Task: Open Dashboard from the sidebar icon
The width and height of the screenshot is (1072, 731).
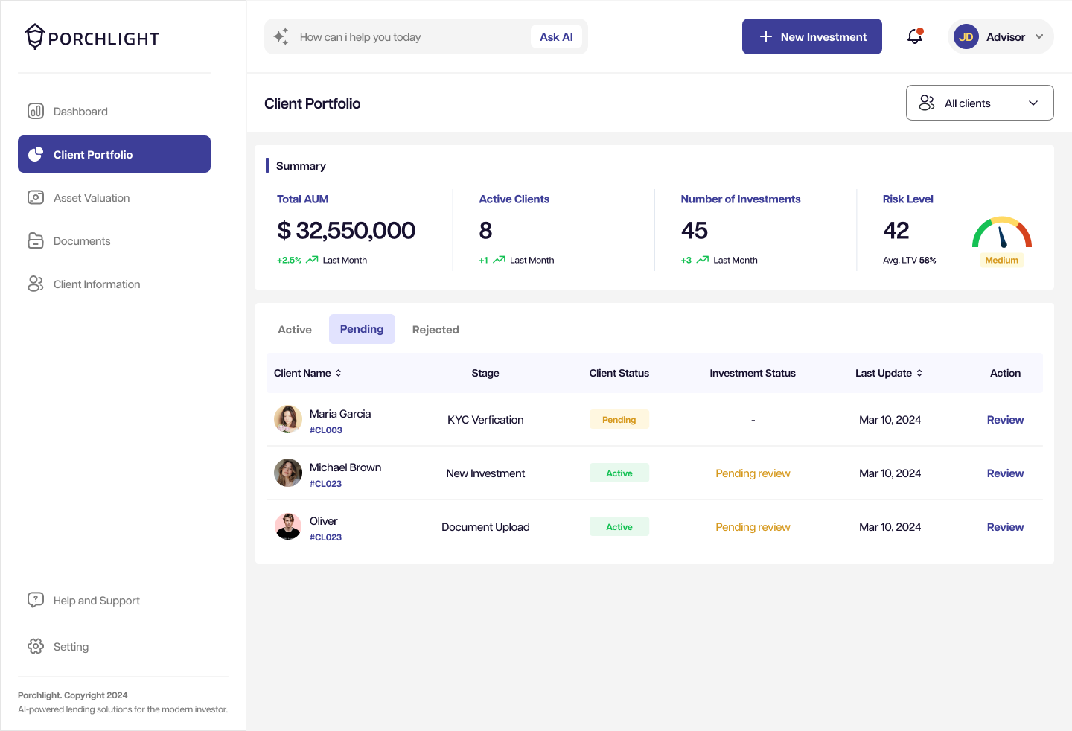Action: [36, 112]
